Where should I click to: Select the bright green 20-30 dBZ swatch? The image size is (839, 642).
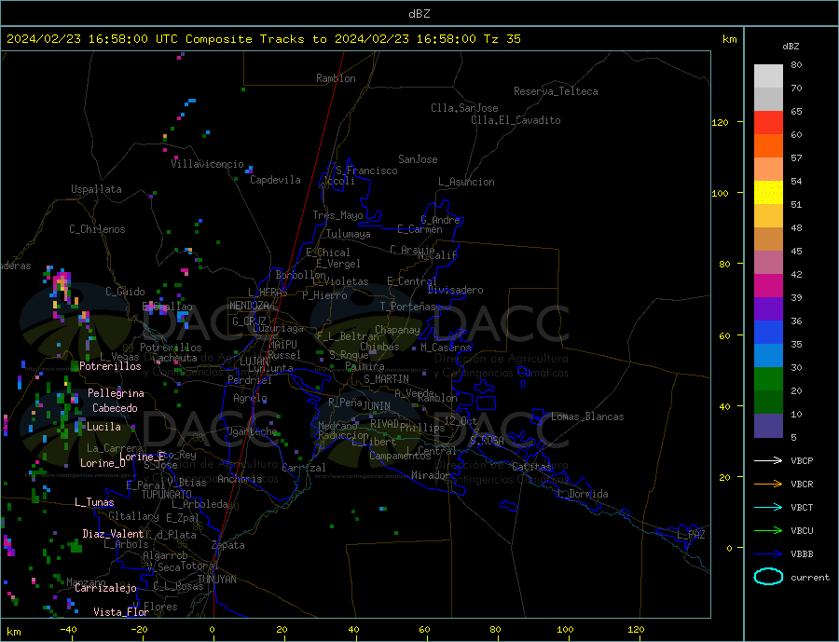coord(768,379)
